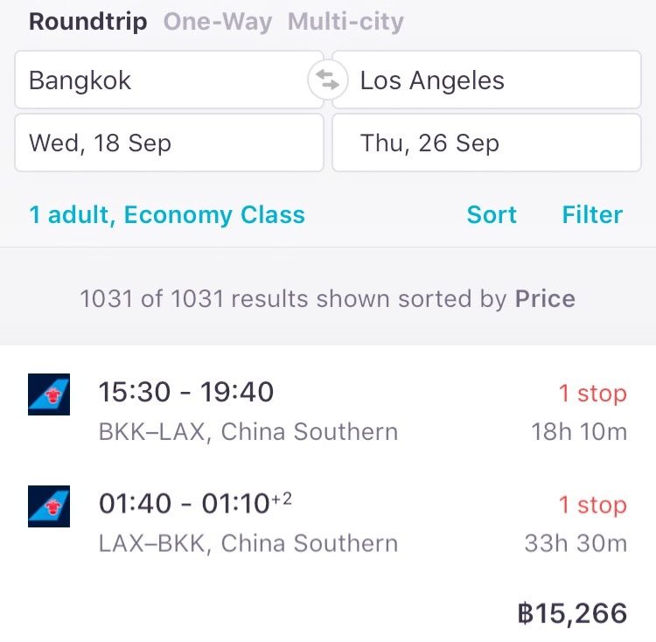Click the BKK–LAX, China Southern route text
Viewport: 656px width, 642px height.
pos(248,432)
